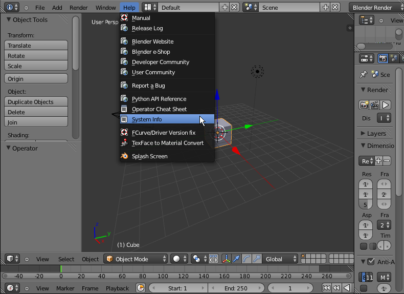Jump to the previous keyframe
The height and width of the screenshot is (294, 404).
point(336,288)
